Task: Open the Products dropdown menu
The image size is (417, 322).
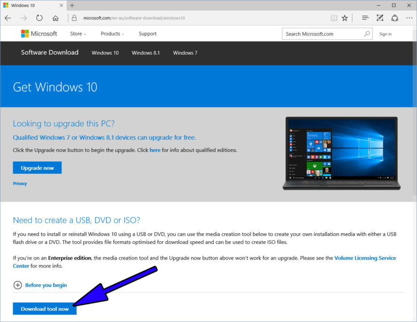Action: tap(112, 34)
